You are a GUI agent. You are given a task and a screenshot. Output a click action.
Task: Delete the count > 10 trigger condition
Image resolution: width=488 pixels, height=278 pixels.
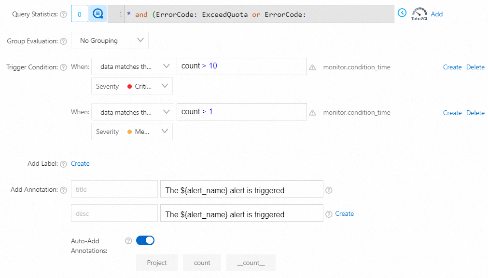tap(475, 67)
